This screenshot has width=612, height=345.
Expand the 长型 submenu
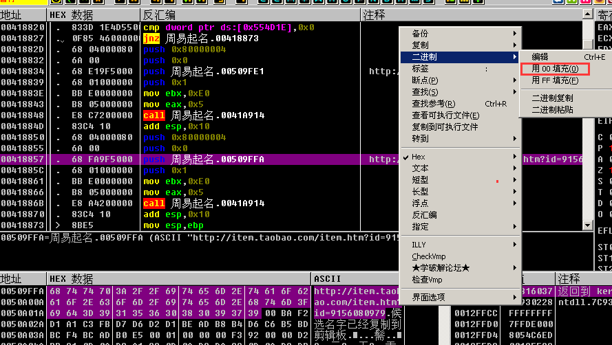[x=461, y=192]
